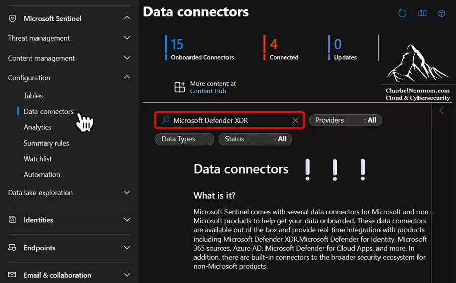
Task: Click the 4 Connected count
Action: click(x=274, y=44)
